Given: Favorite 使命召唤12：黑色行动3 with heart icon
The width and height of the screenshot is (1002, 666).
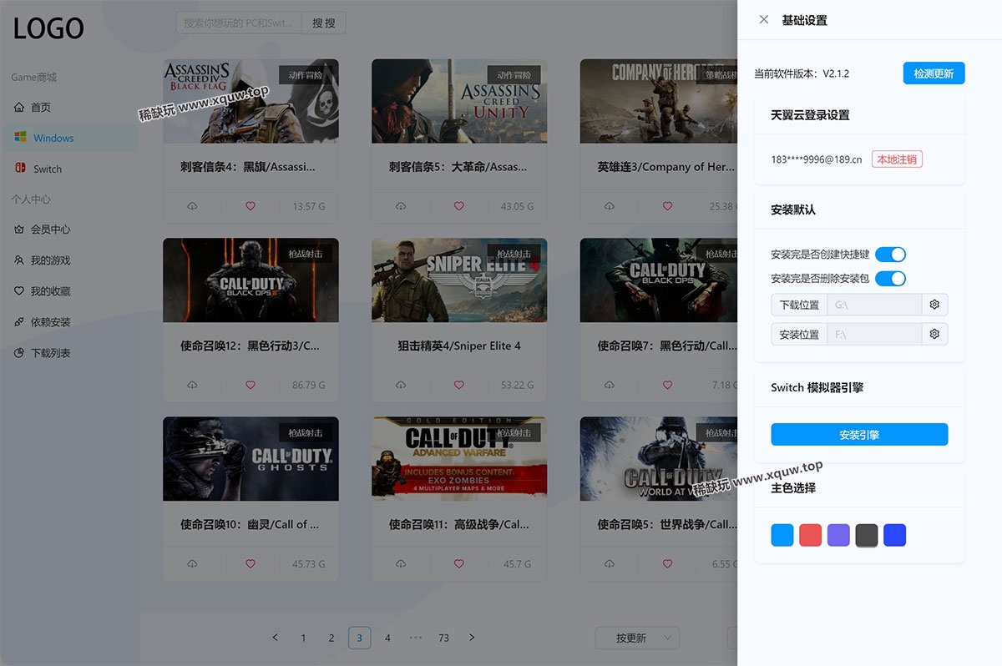Looking at the screenshot, I should 250,385.
